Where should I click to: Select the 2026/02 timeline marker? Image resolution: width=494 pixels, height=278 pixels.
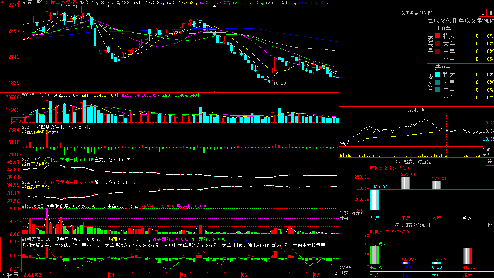pos(32,275)
